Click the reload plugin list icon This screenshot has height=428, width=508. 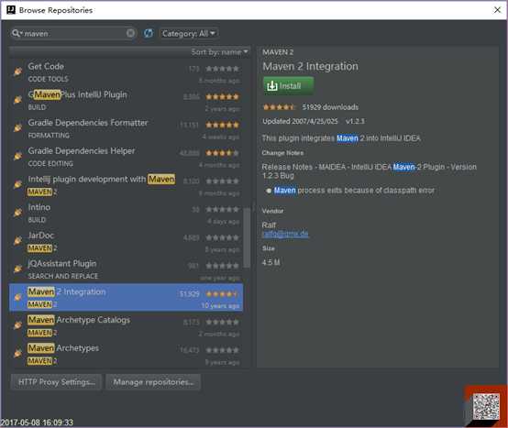coord(148,33)
